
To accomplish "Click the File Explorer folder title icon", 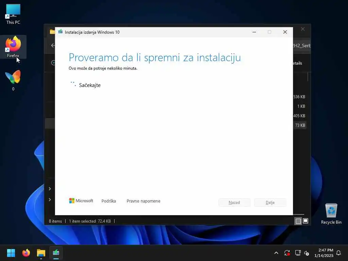I will [x=52, y=32].
